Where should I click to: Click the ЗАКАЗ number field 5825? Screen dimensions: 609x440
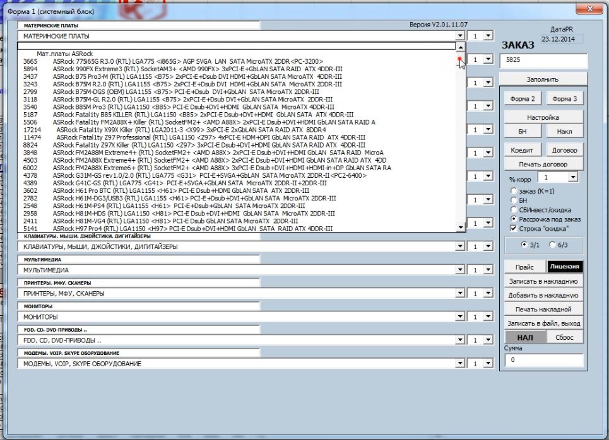[x=543, y=61]
